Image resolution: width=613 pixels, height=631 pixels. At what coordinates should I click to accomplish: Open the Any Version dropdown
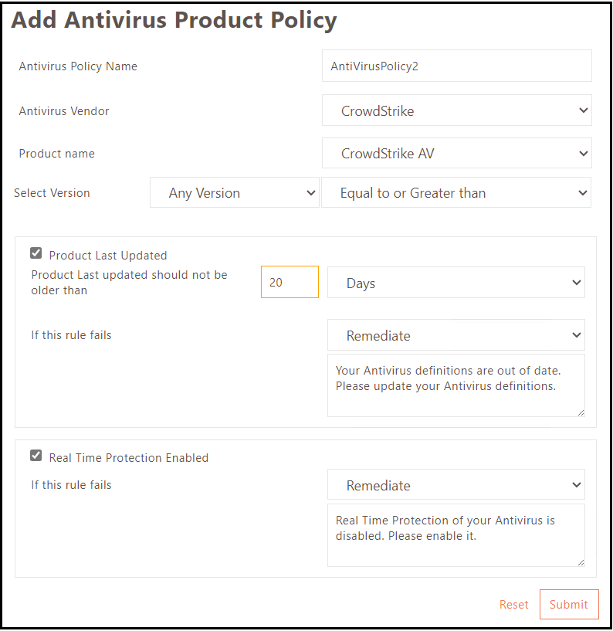coord(234,193)
